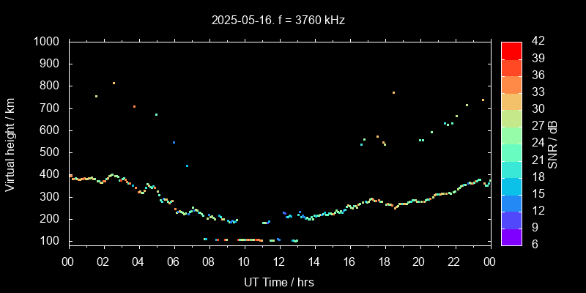Click the 42 dB label on colorbar
The width and height of the screenshot is (586, 293).
pyautogui.click(x=535, y=42)
